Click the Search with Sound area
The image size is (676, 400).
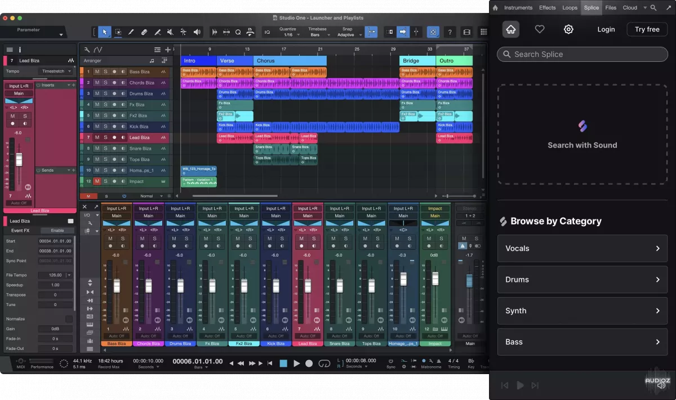[582, 134]
